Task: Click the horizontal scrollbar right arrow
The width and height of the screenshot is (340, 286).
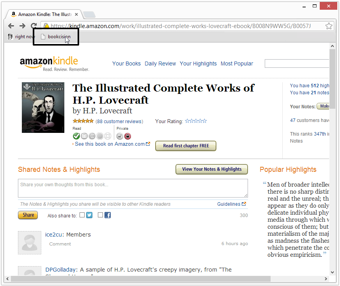Action: pos(326,279)
